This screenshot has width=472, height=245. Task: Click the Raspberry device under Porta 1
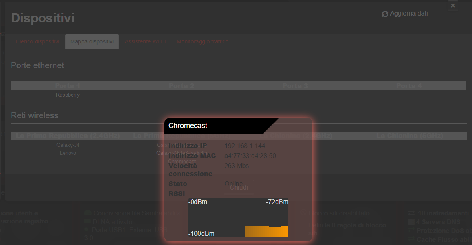pos(68,95)
